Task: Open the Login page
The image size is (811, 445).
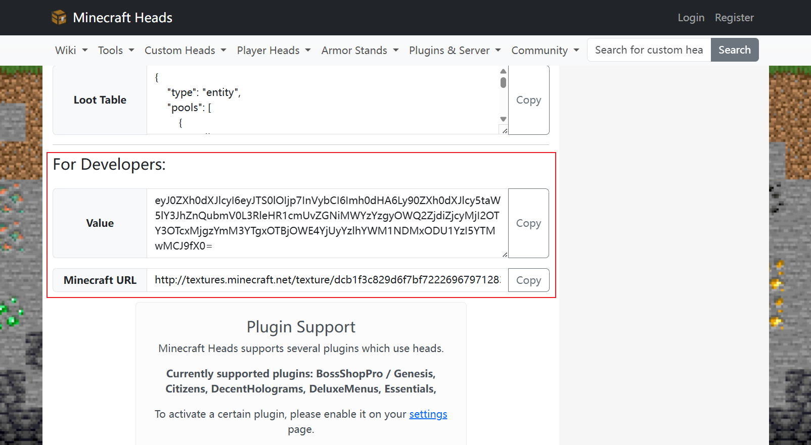Action: coord(691,18)
